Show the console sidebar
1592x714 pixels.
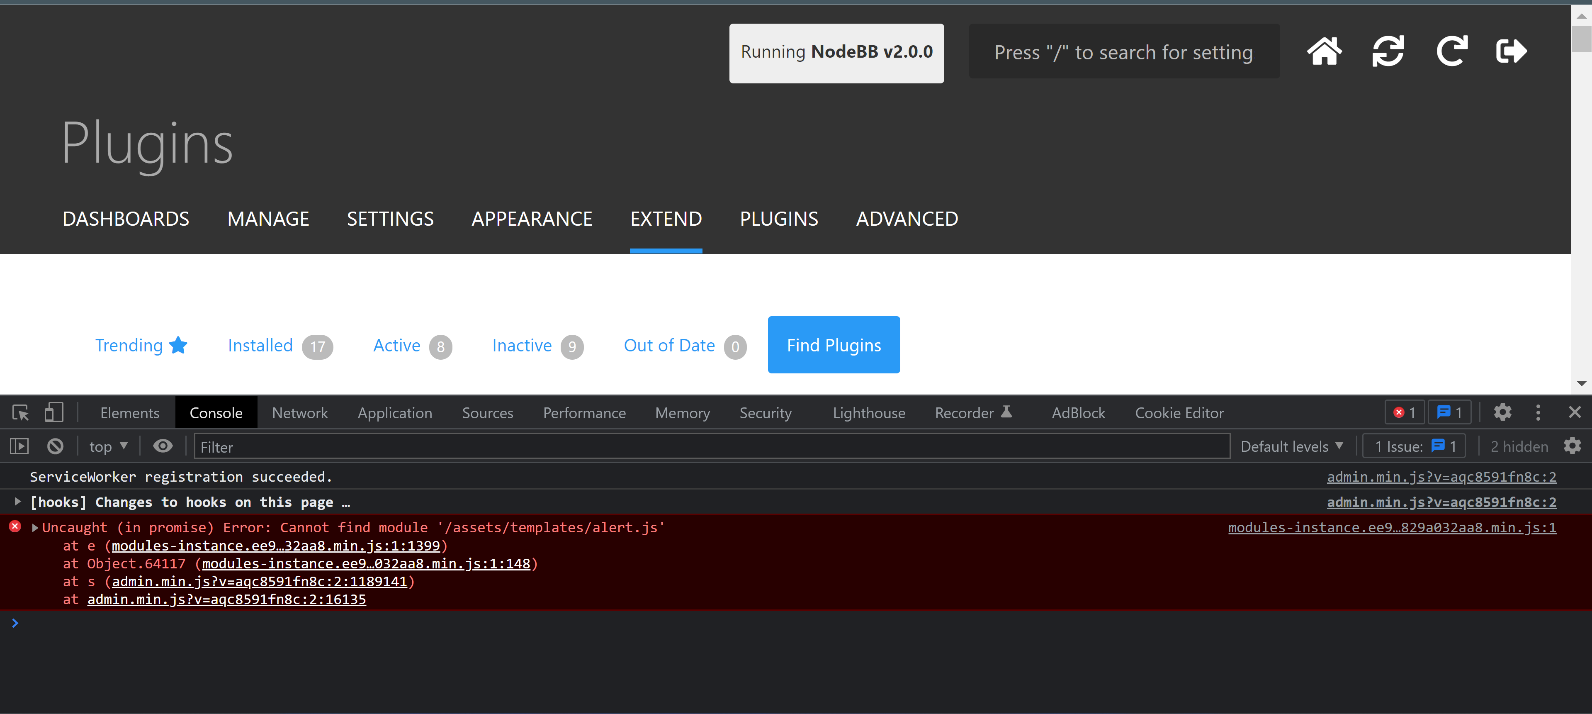click(x=20, y=446)
